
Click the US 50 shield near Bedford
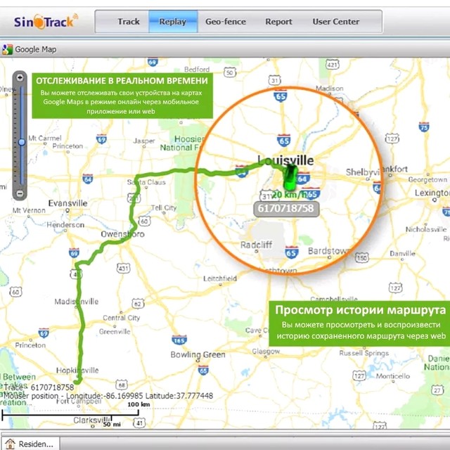point(230,72)
